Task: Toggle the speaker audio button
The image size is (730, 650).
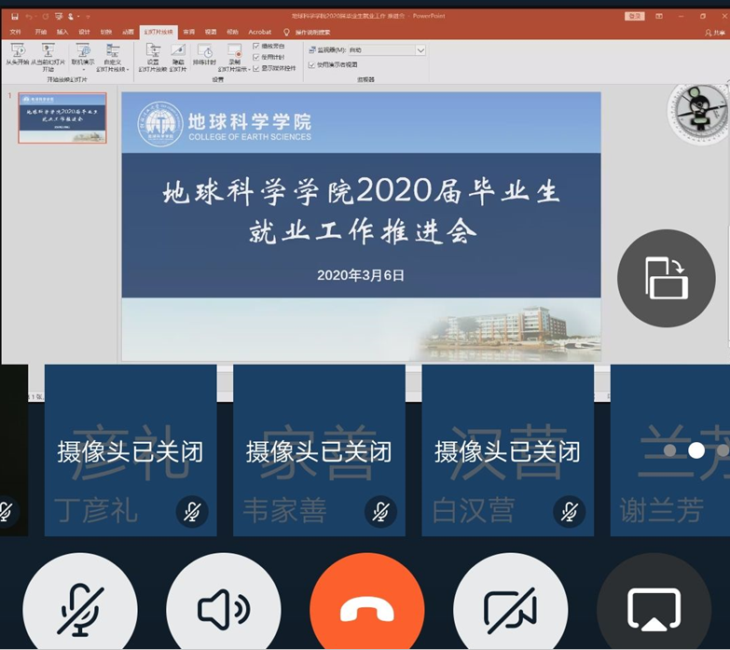Action: pyautogui.click(x=224, y=609)
